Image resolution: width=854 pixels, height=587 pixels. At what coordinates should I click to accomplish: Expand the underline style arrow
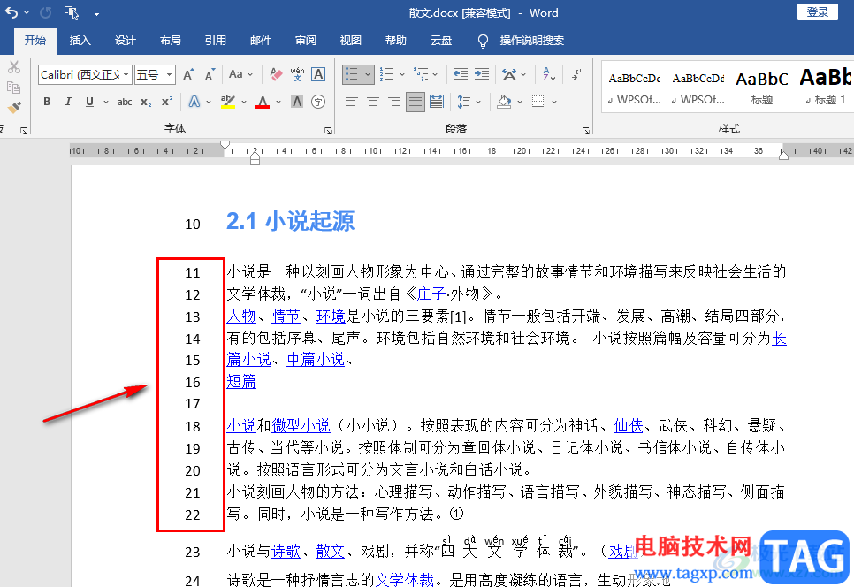point(106,102)
